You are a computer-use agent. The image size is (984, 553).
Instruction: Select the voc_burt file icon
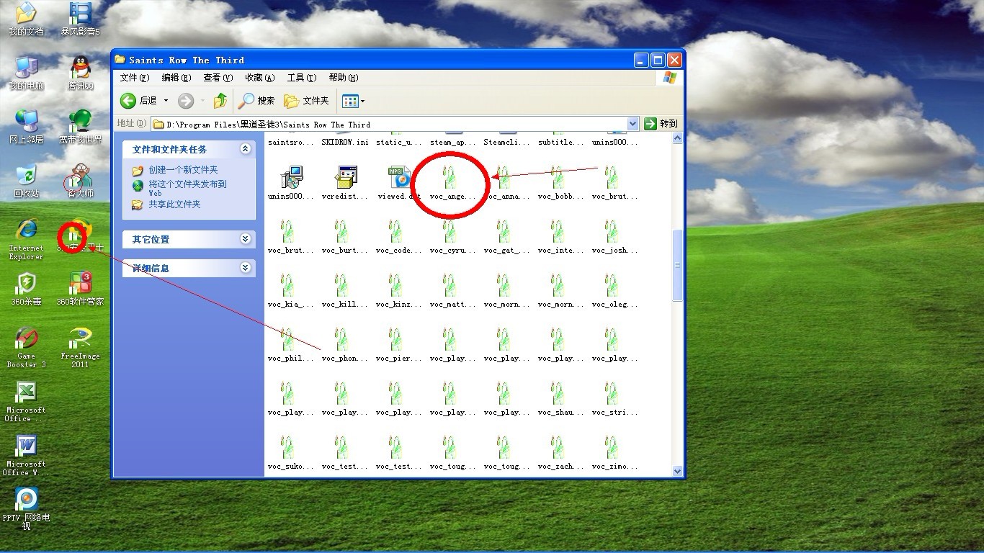(341, 230)
